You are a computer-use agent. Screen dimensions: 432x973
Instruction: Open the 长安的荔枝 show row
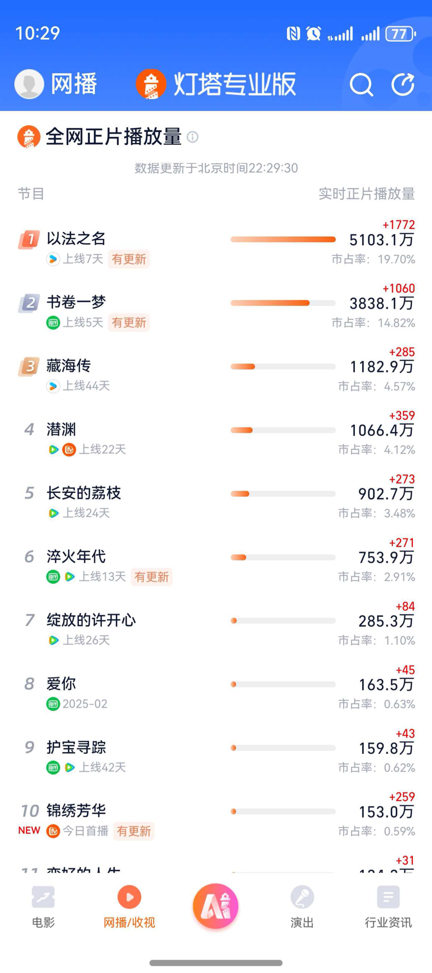coord(216,502)
